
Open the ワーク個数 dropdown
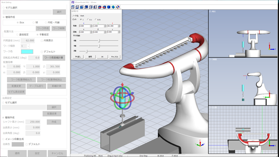tap(28, 46)
